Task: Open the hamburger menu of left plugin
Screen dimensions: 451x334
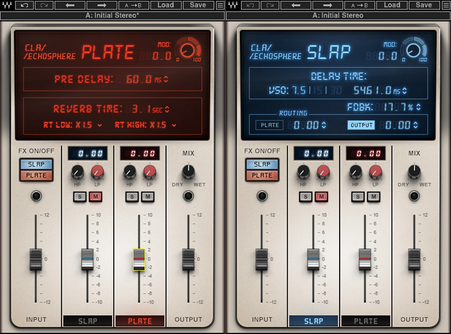Action: point(220,5)
